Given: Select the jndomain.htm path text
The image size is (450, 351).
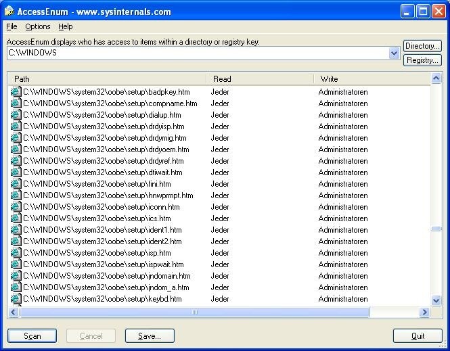Looking at the screenshot, I should point(107,275).
